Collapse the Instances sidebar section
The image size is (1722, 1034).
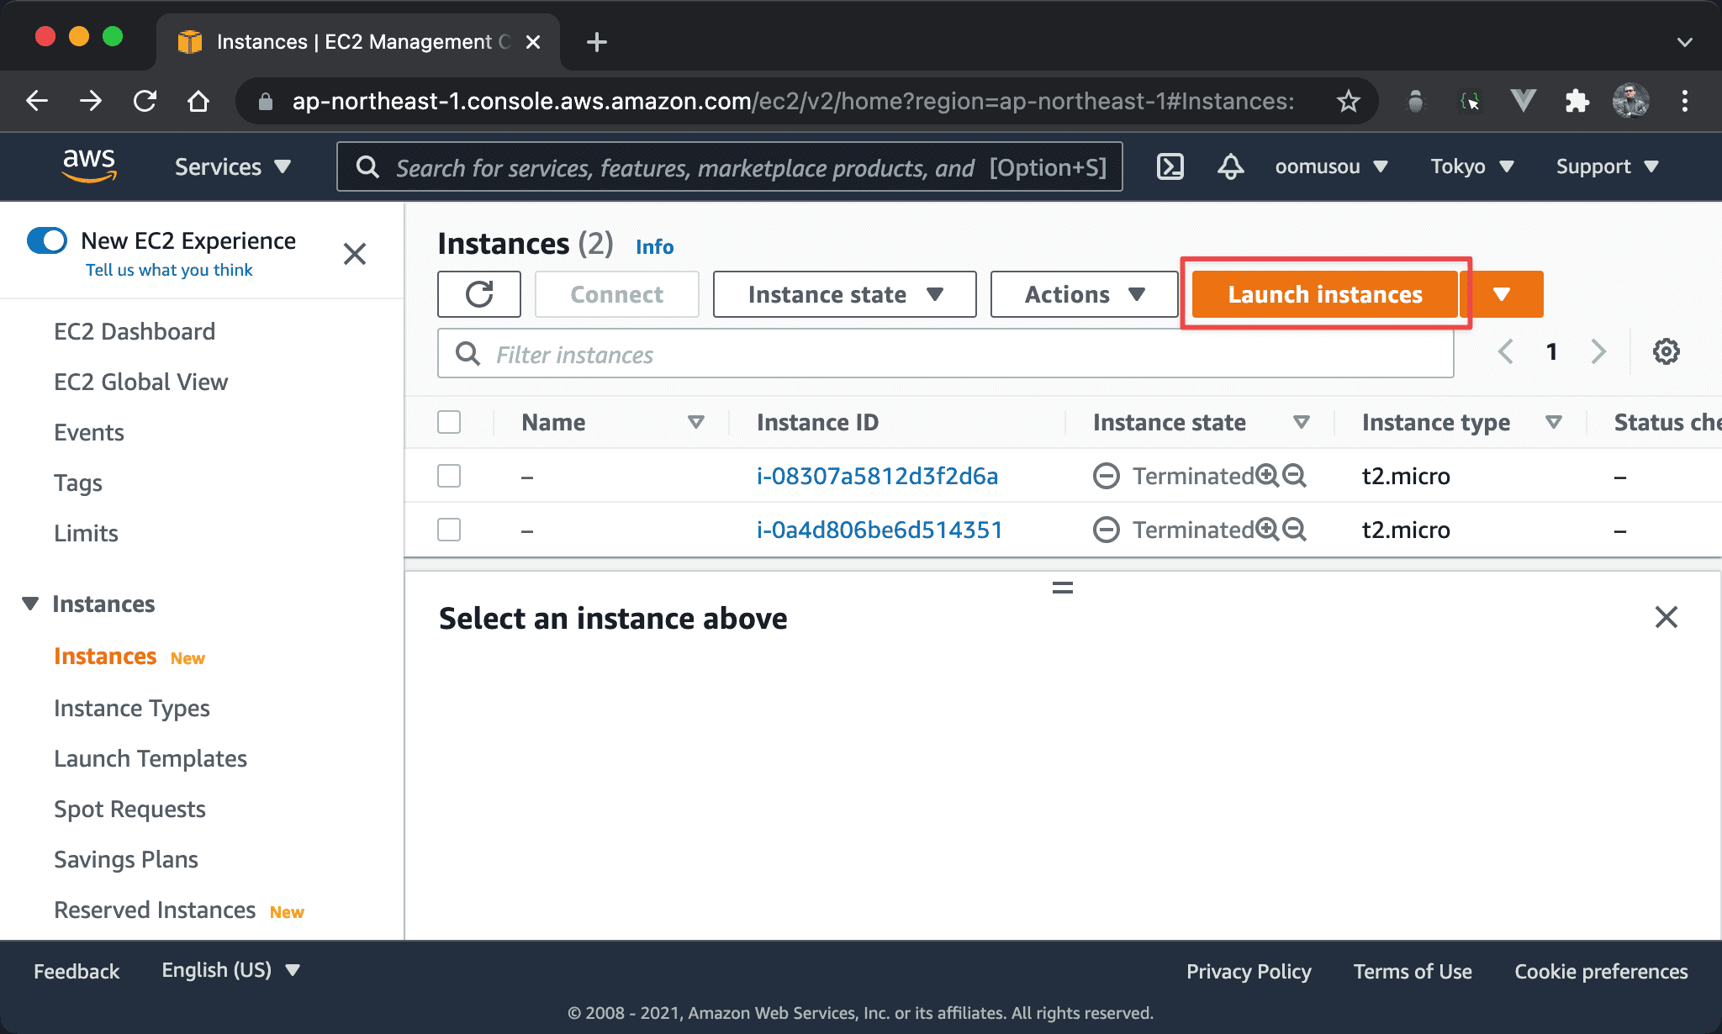[30, 604]
